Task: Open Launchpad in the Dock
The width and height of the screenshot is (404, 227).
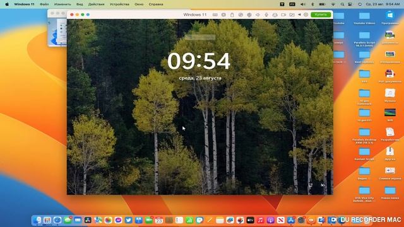Action: click(x=47, y=220)
